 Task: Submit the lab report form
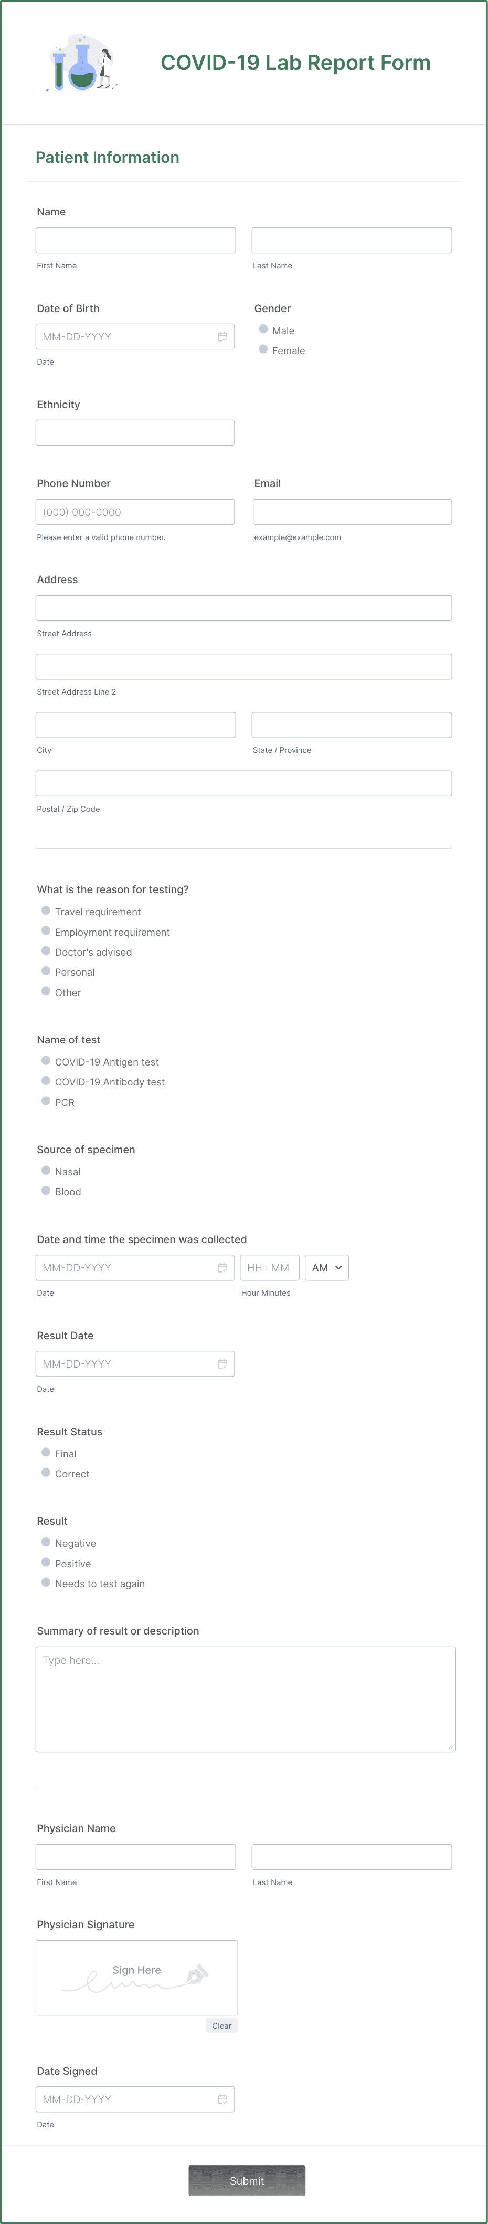coord(247,2180)
